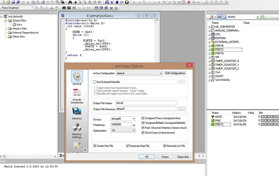This screenshot has height=176, width=279.
Task: Click the Output File Name input field
Action: pos(146,103)
